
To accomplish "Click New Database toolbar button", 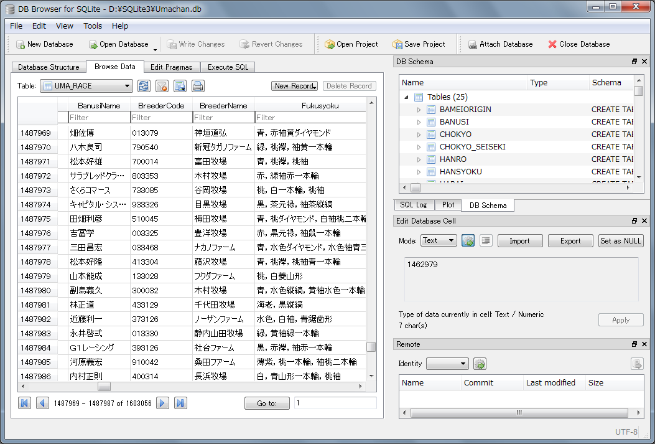I will [44, 44].
